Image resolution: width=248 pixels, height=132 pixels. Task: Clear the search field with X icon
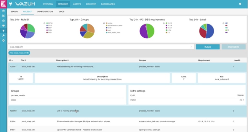191,47
